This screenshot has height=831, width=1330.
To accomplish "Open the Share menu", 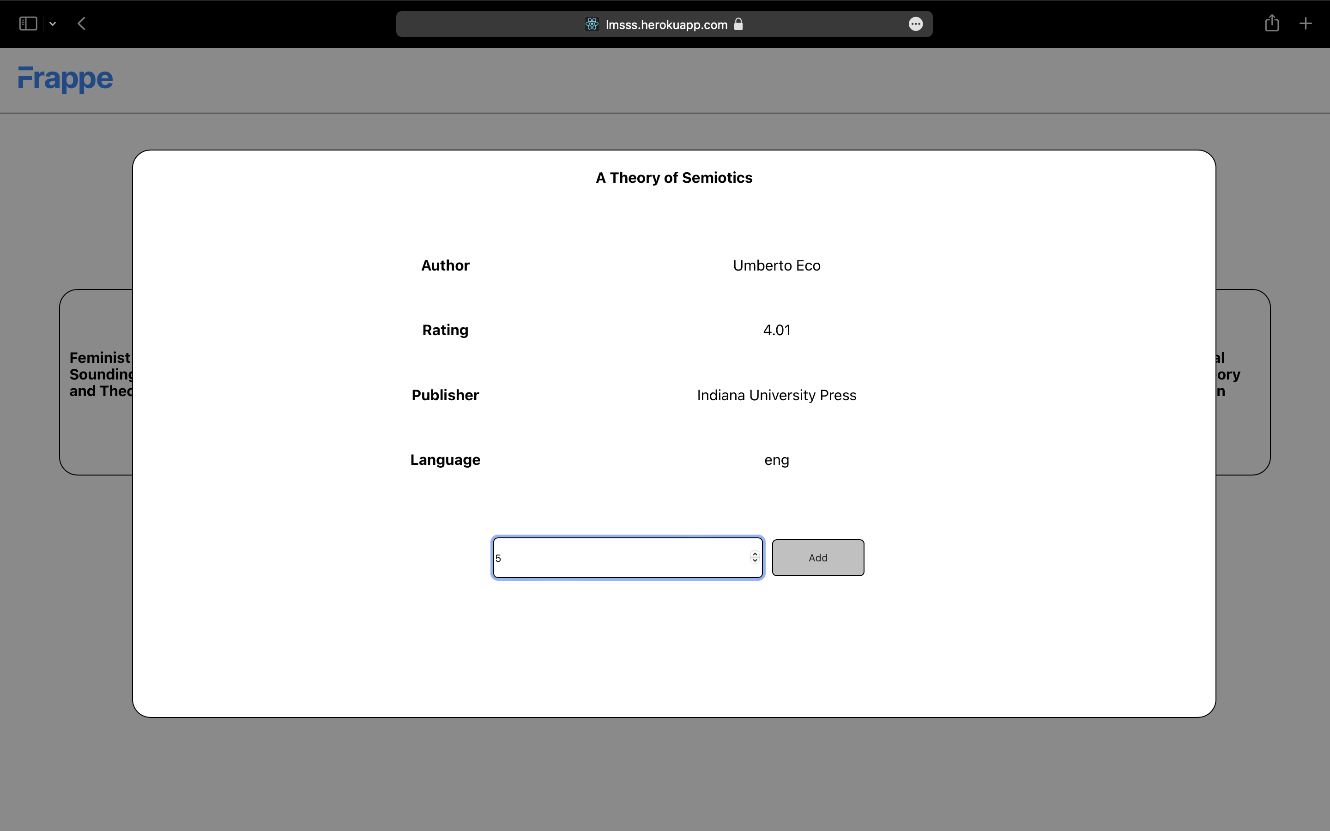I will 1271,23.
